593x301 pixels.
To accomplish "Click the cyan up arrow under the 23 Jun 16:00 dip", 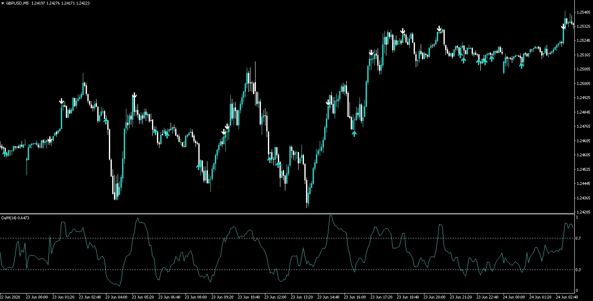I will tap(354, 134).
